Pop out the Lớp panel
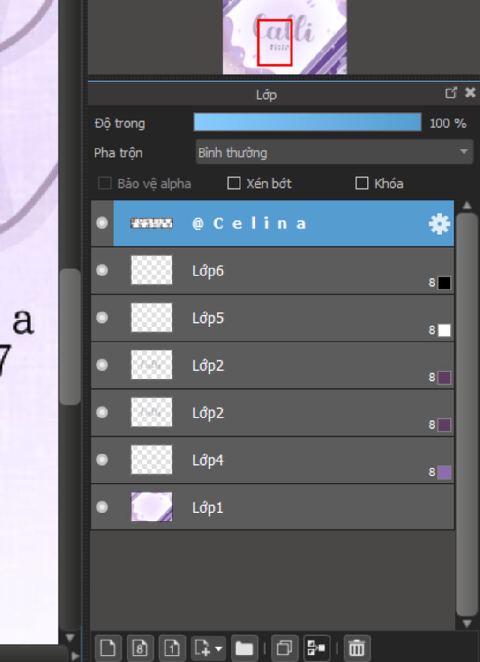 click(x=451, y=93)
